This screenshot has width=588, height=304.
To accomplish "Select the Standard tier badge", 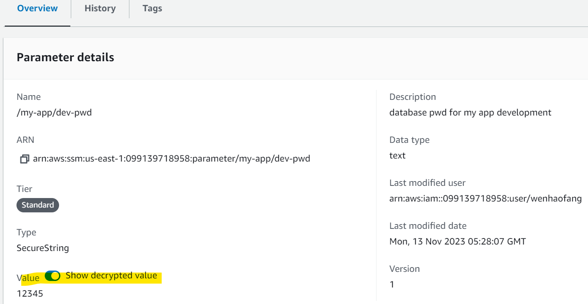I will 38,205.
